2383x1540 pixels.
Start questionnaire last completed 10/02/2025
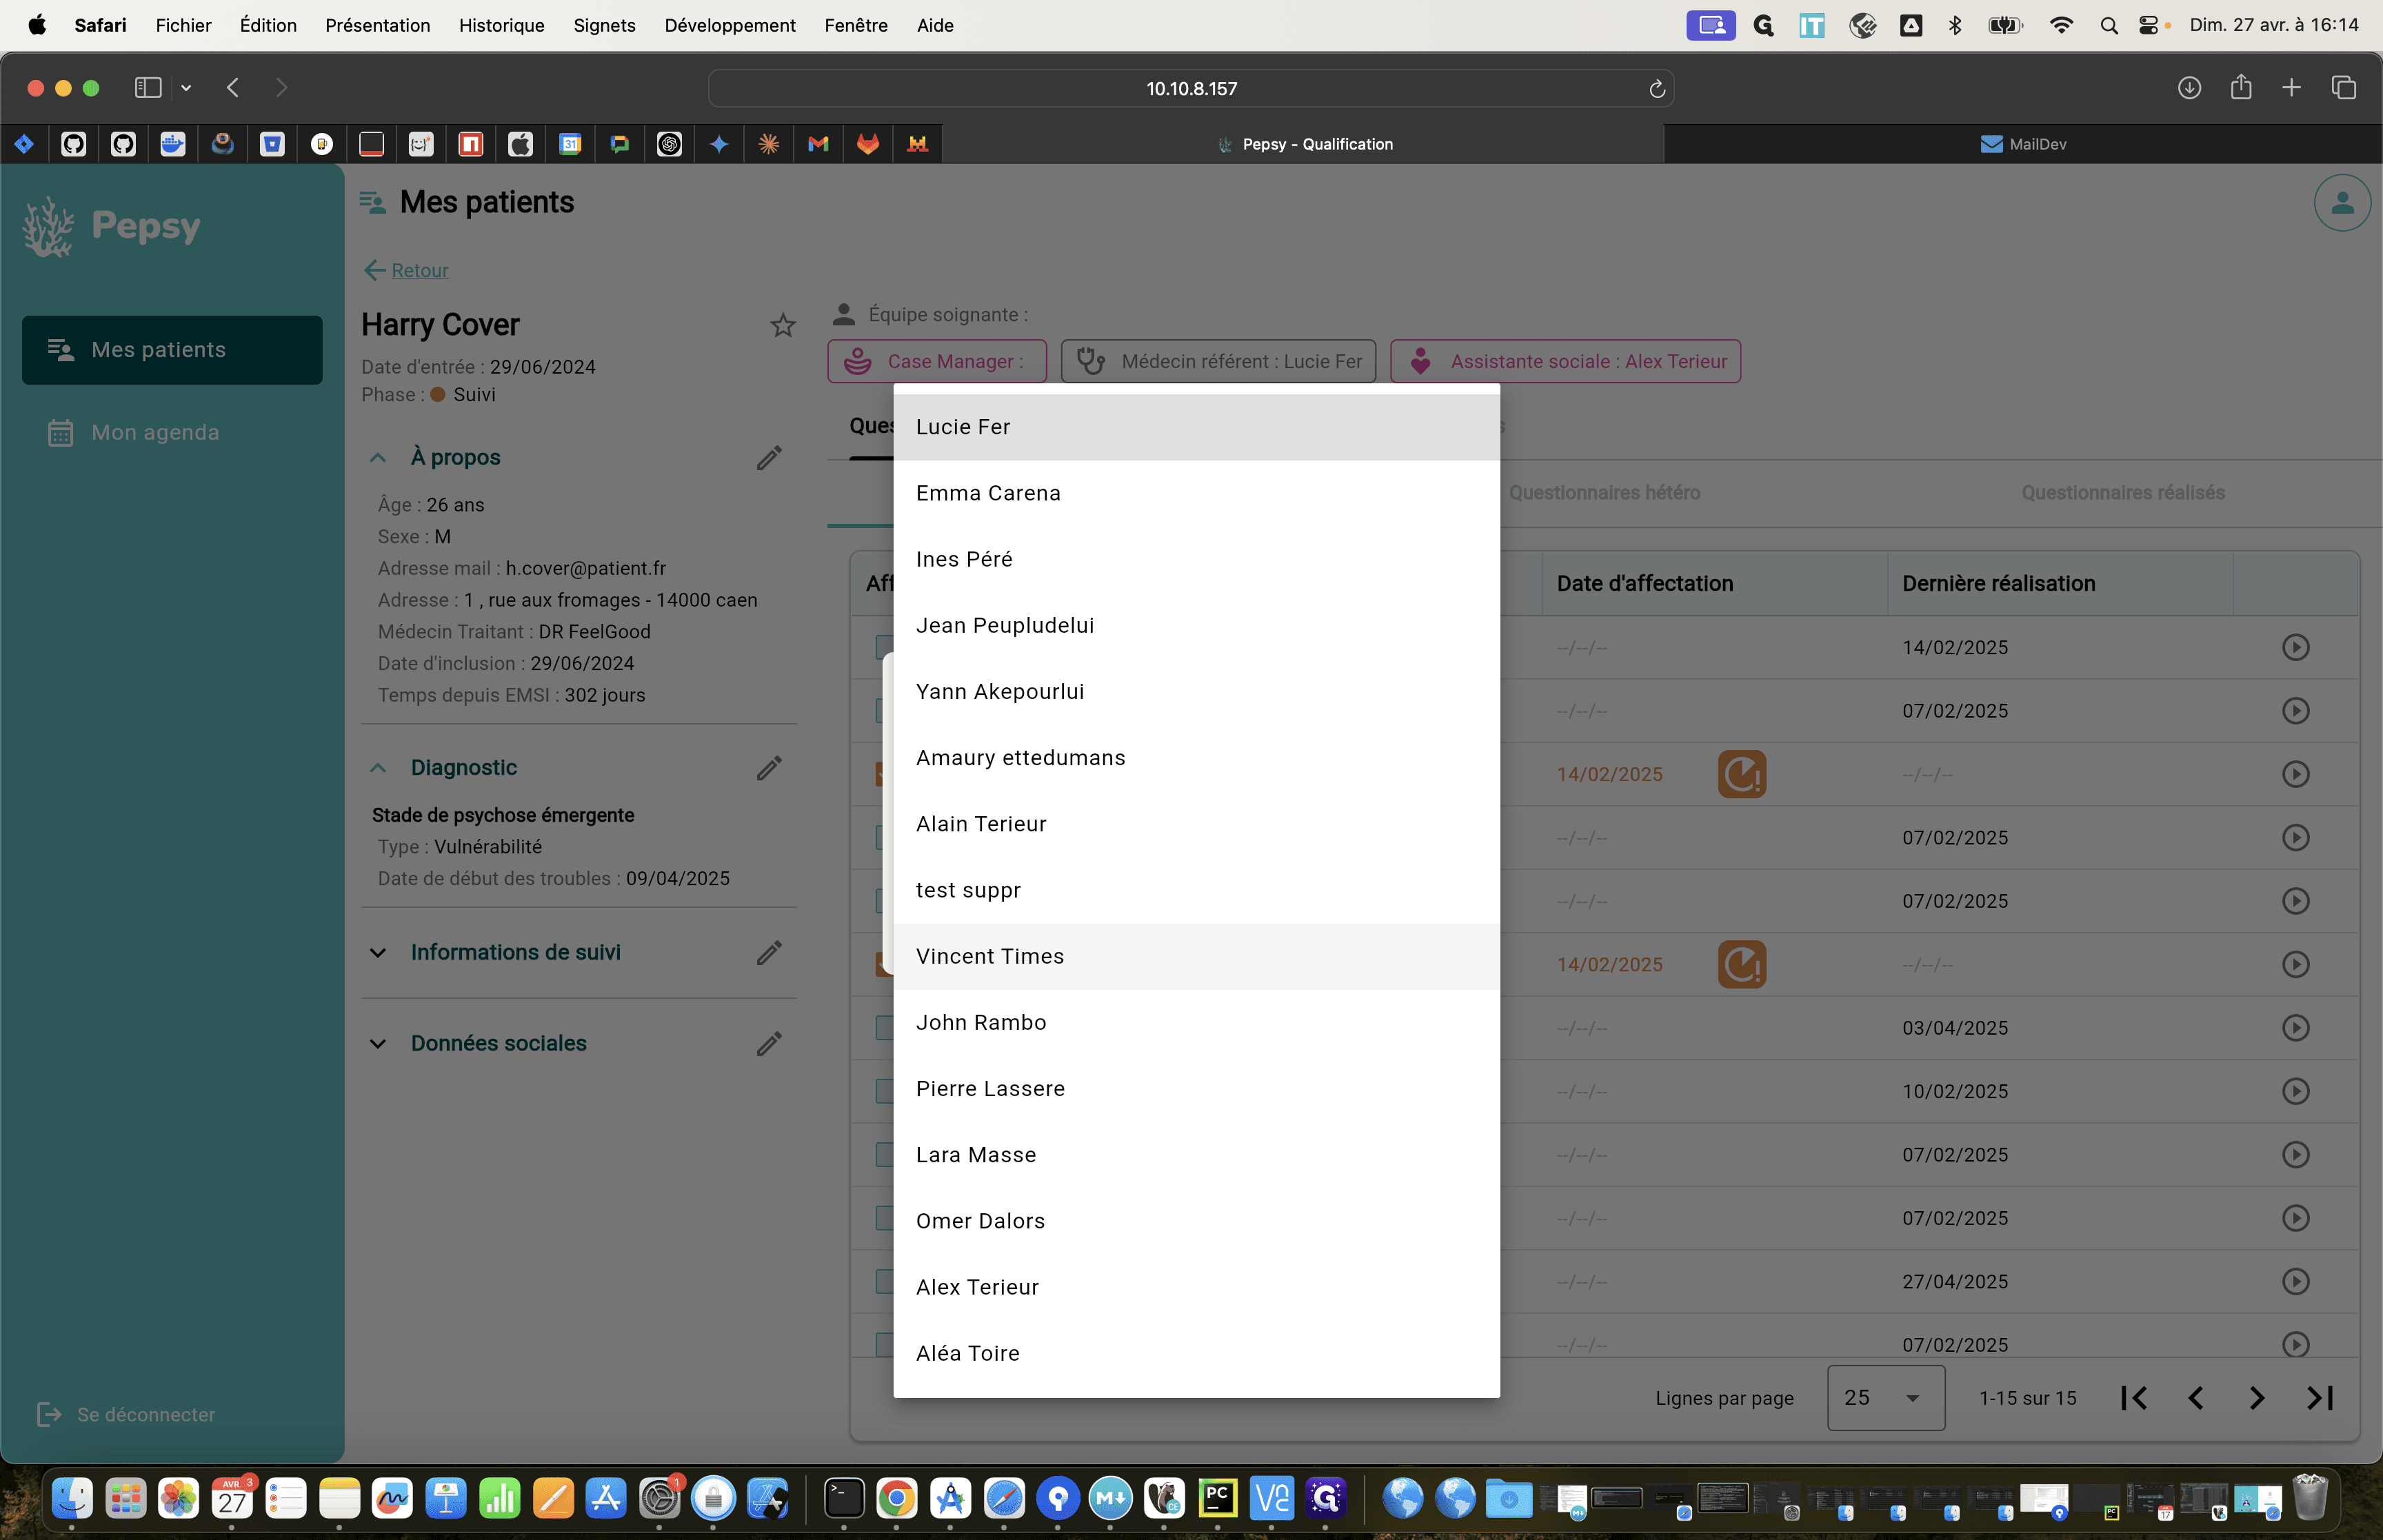pos(2296,1091)
